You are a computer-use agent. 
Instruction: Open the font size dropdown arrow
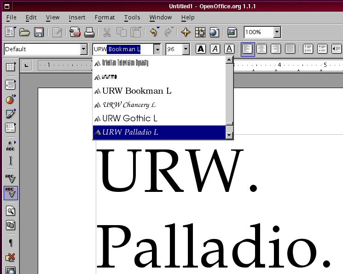(186, 49)
